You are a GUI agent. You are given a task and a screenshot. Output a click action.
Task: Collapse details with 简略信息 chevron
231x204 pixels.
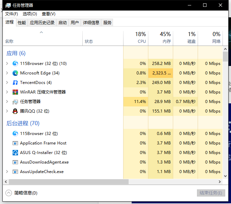click(9, 193)
